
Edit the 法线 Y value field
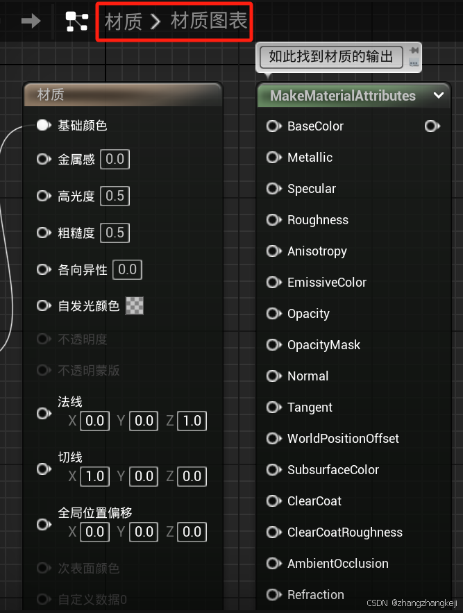(x=144, y=421)
